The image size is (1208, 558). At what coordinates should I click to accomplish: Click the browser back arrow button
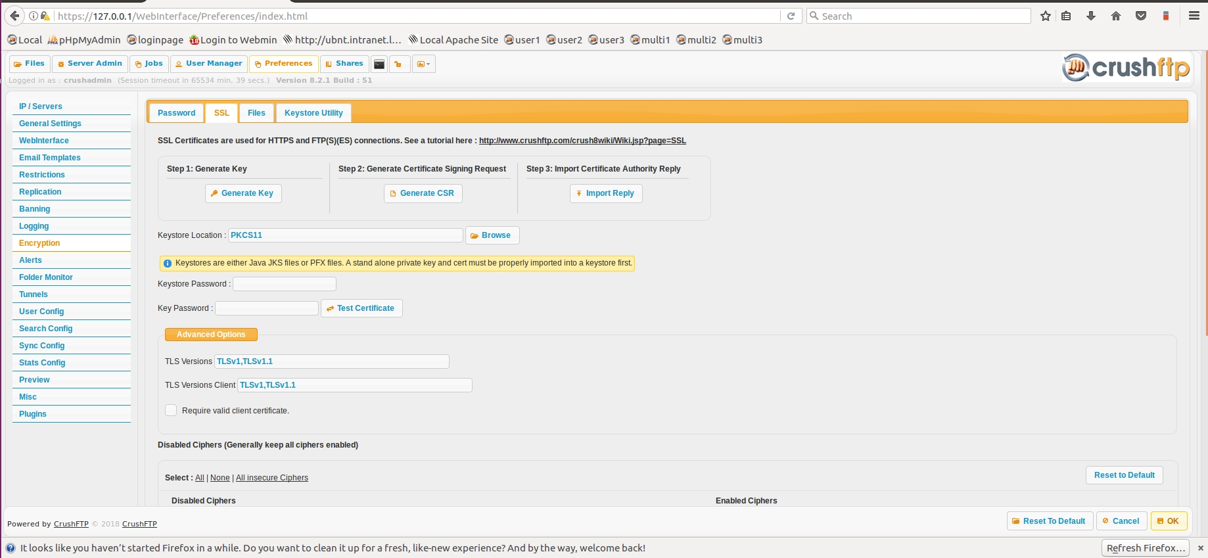pos(14,16)
